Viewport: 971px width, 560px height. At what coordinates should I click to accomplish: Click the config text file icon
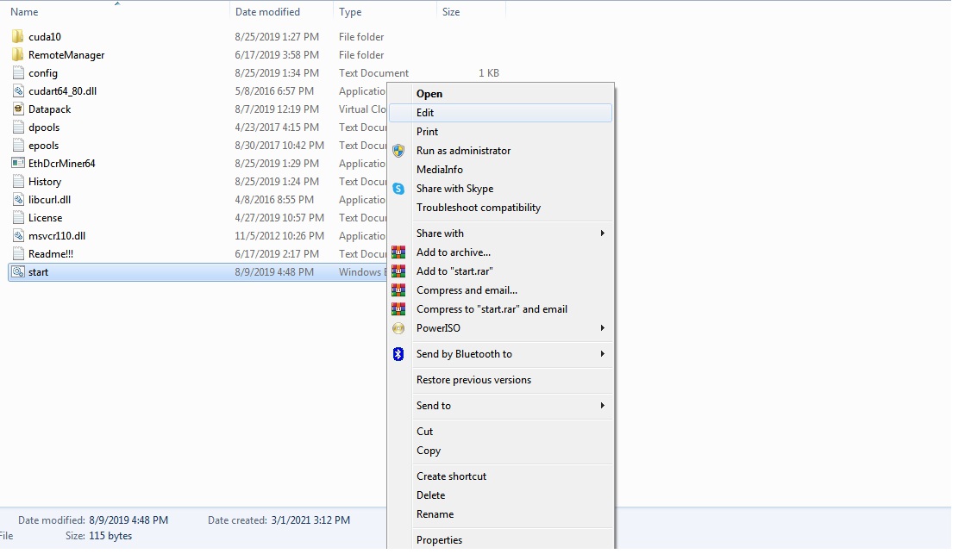[x=18, y=73]
